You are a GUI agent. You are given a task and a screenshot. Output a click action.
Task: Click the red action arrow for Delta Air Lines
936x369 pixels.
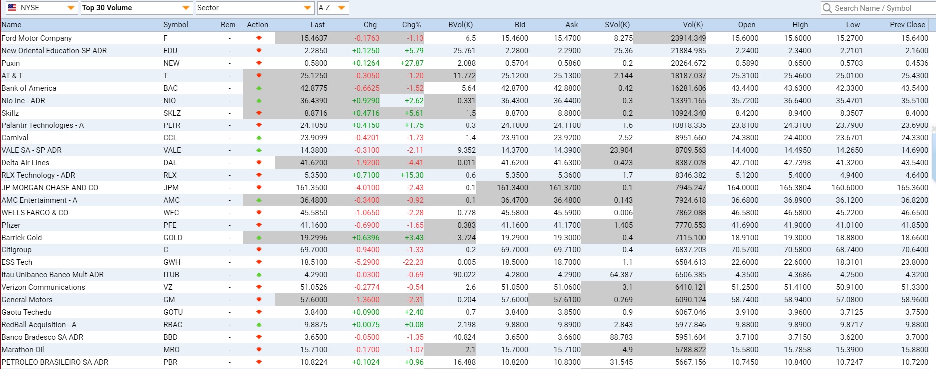click(259, 163)
